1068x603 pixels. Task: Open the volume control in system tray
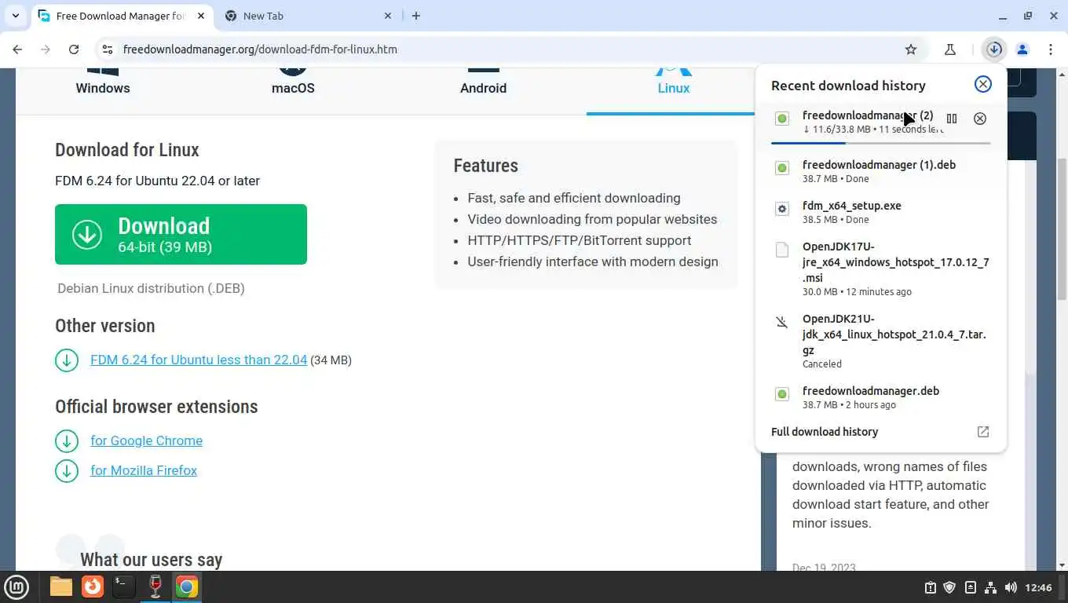coord(1011,587)
